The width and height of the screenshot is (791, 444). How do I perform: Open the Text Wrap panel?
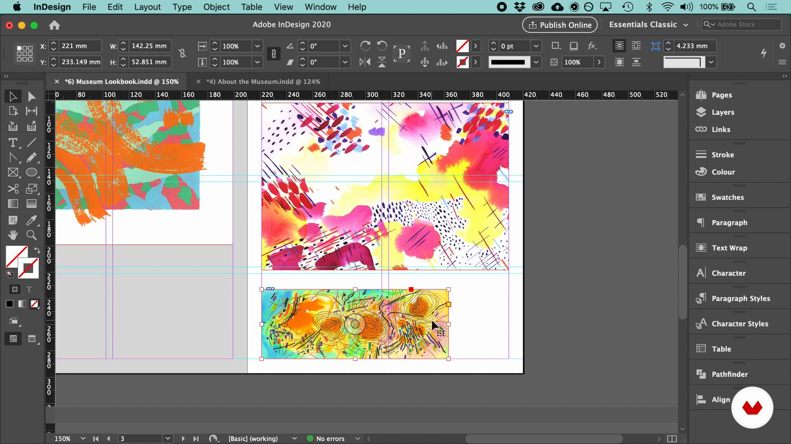click(729, 248)
